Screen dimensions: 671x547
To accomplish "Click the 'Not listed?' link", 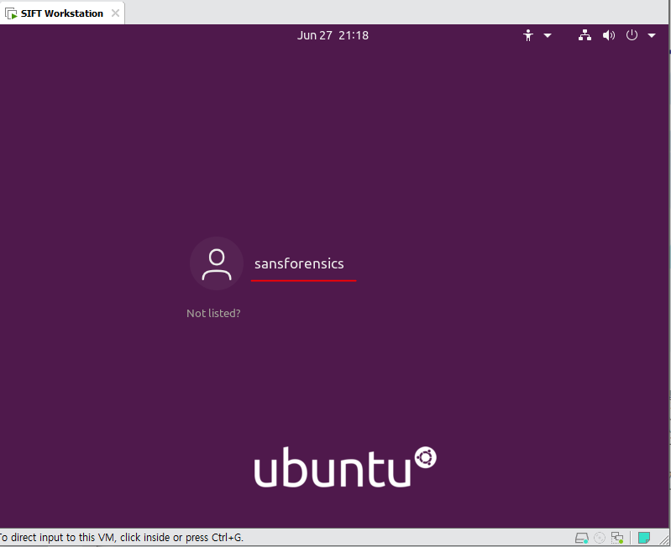I will (213, 313).
